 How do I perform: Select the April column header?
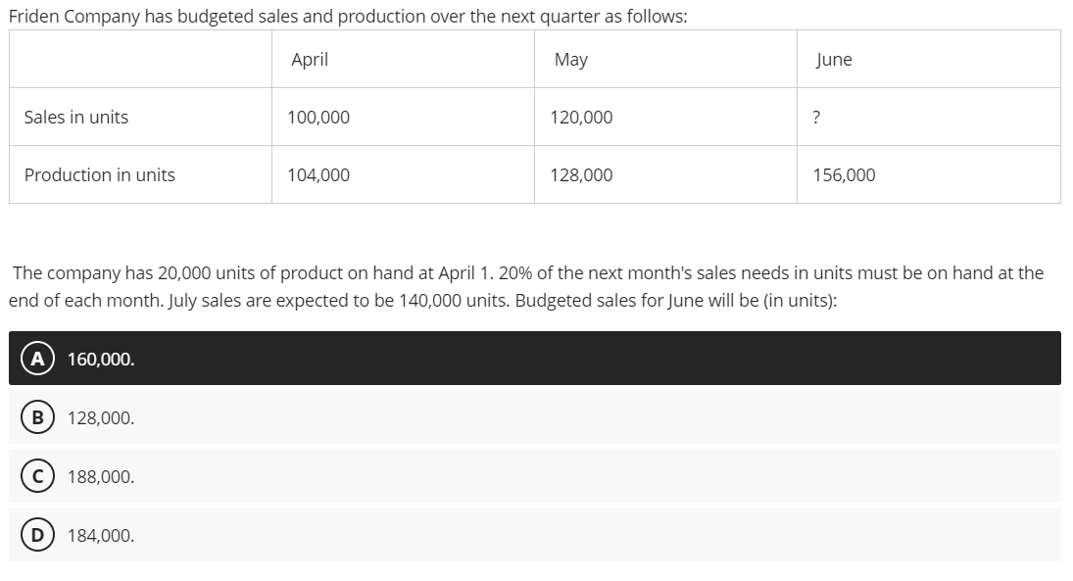coord(309,59)
